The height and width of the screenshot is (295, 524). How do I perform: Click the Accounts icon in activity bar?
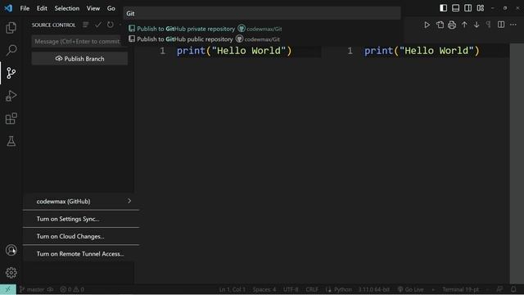11,250
